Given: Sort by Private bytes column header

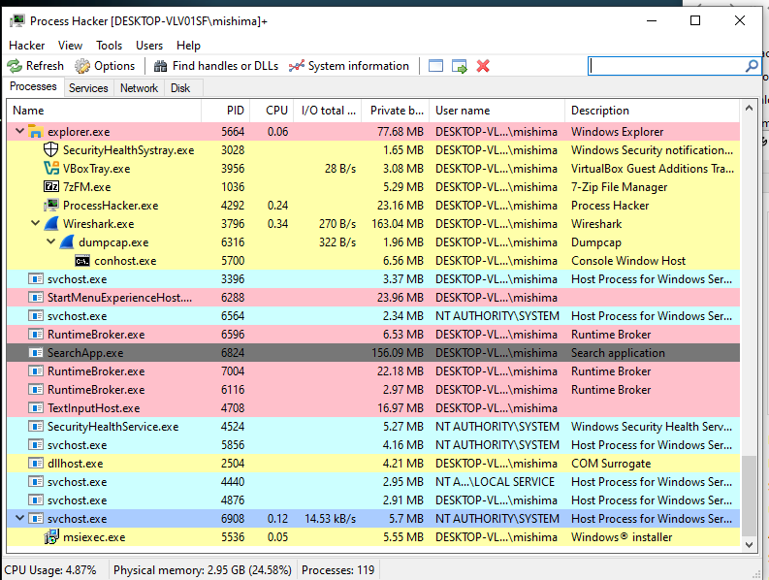Looking at the screenshot, I should tap(396, 111).
